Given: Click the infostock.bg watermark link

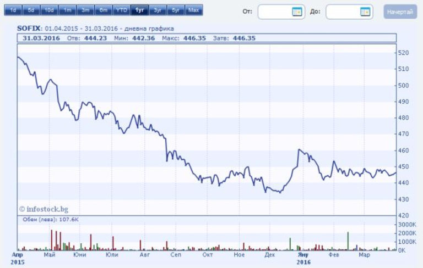Looking at the screenshot, I should (44, 209).
